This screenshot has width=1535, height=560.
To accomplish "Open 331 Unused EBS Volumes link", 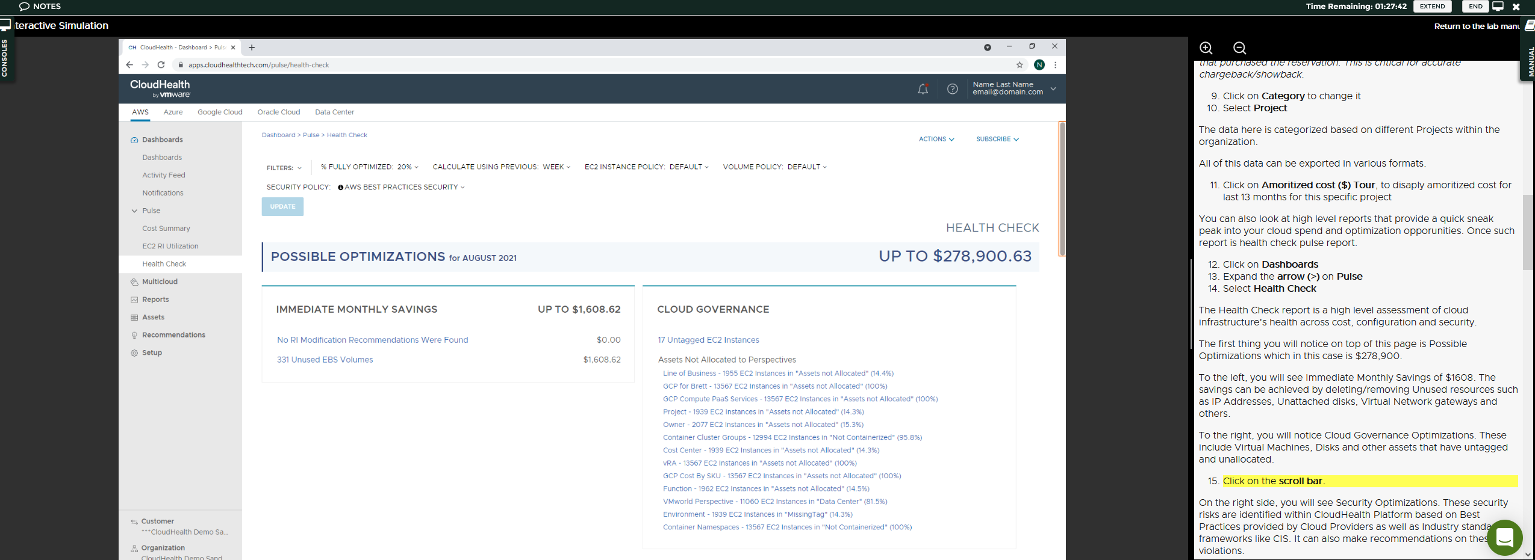I will point(325,360).
